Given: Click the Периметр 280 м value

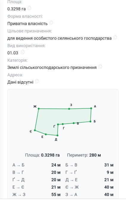Looking at the screenshot, I should click(95, 155).
